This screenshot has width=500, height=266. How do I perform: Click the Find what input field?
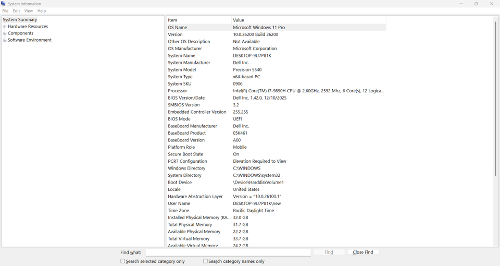coord(228,252)
